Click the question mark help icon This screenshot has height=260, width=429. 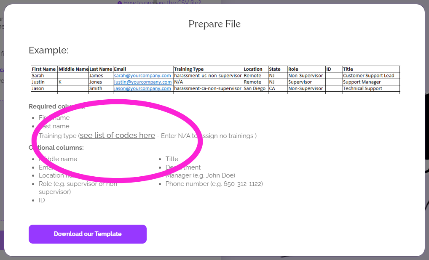tap(120, 3)
